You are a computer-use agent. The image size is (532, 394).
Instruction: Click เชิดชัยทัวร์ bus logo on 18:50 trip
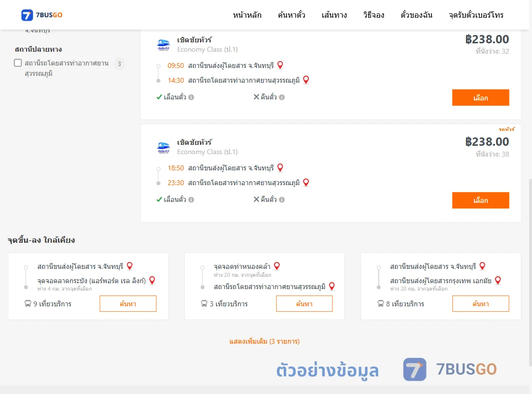click(164, 147)
